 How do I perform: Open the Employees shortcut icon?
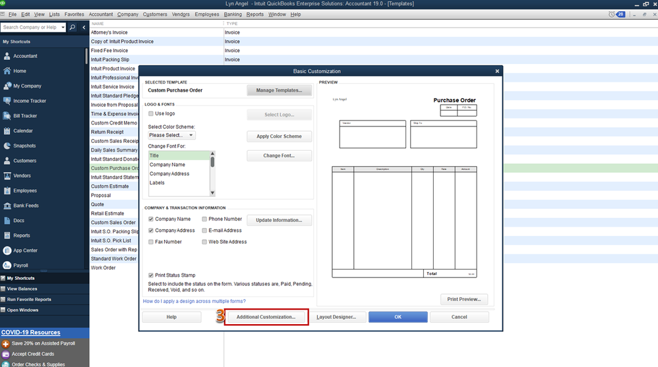pos(7,190)
